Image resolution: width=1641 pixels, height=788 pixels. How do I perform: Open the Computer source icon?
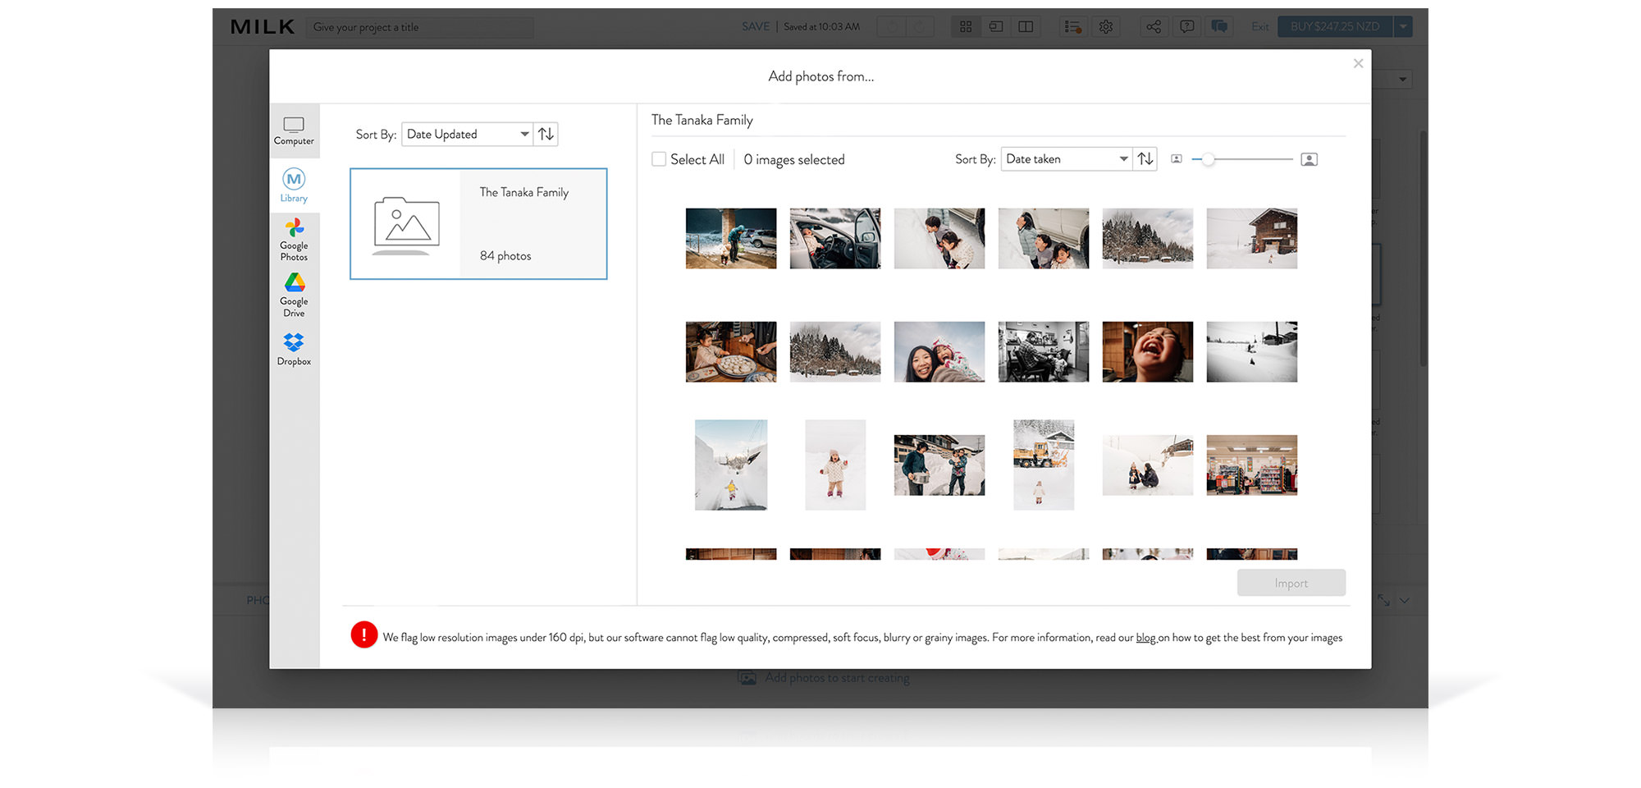pyautogui.click(x=294, y=131)
